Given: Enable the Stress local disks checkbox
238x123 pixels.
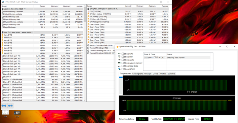Looking at the screenshot, I should (123, 66).
